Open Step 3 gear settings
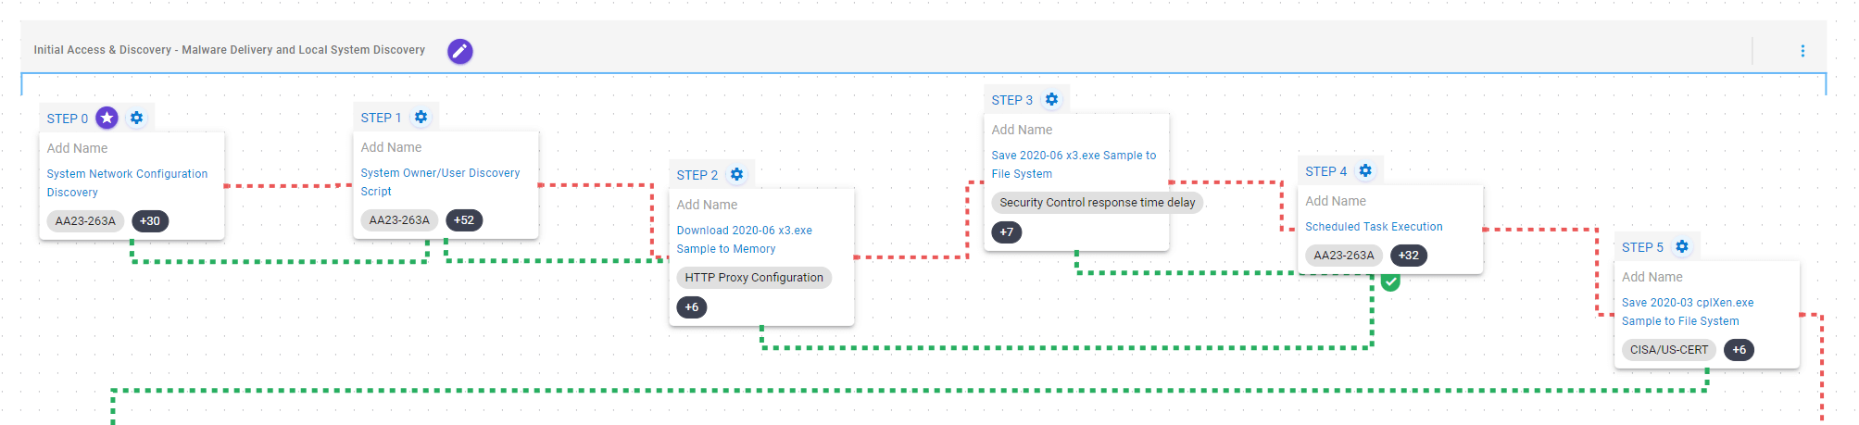The height and width of the screenshot is (425, 1859). click(x=1051, y=99)
